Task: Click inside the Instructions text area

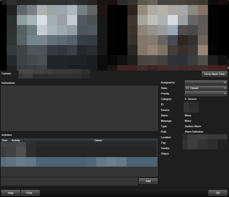Action: pos(79,108)
